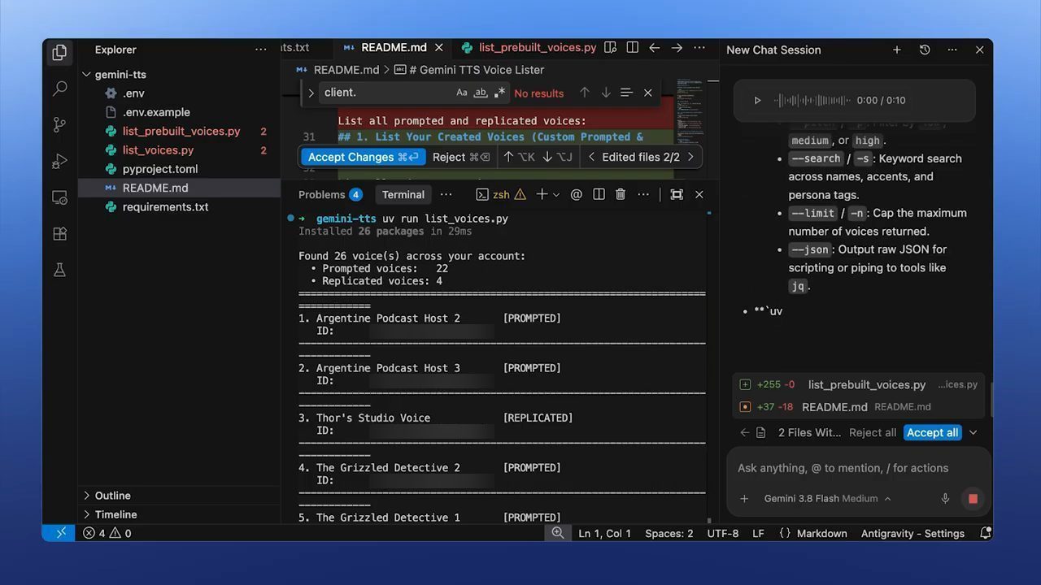Image resolution: width=1041 pixels, height=585 pixels.
Task: Open the Gemini 3.8 Flash model dropdown
Action: [x=827, y=499]
